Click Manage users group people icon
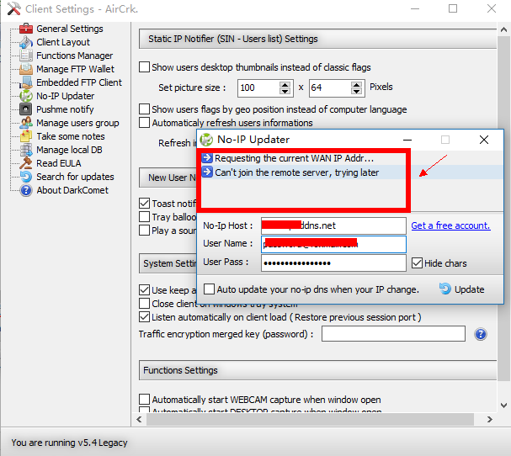Screen dimensions: 511x456 (x=26, y=123)
